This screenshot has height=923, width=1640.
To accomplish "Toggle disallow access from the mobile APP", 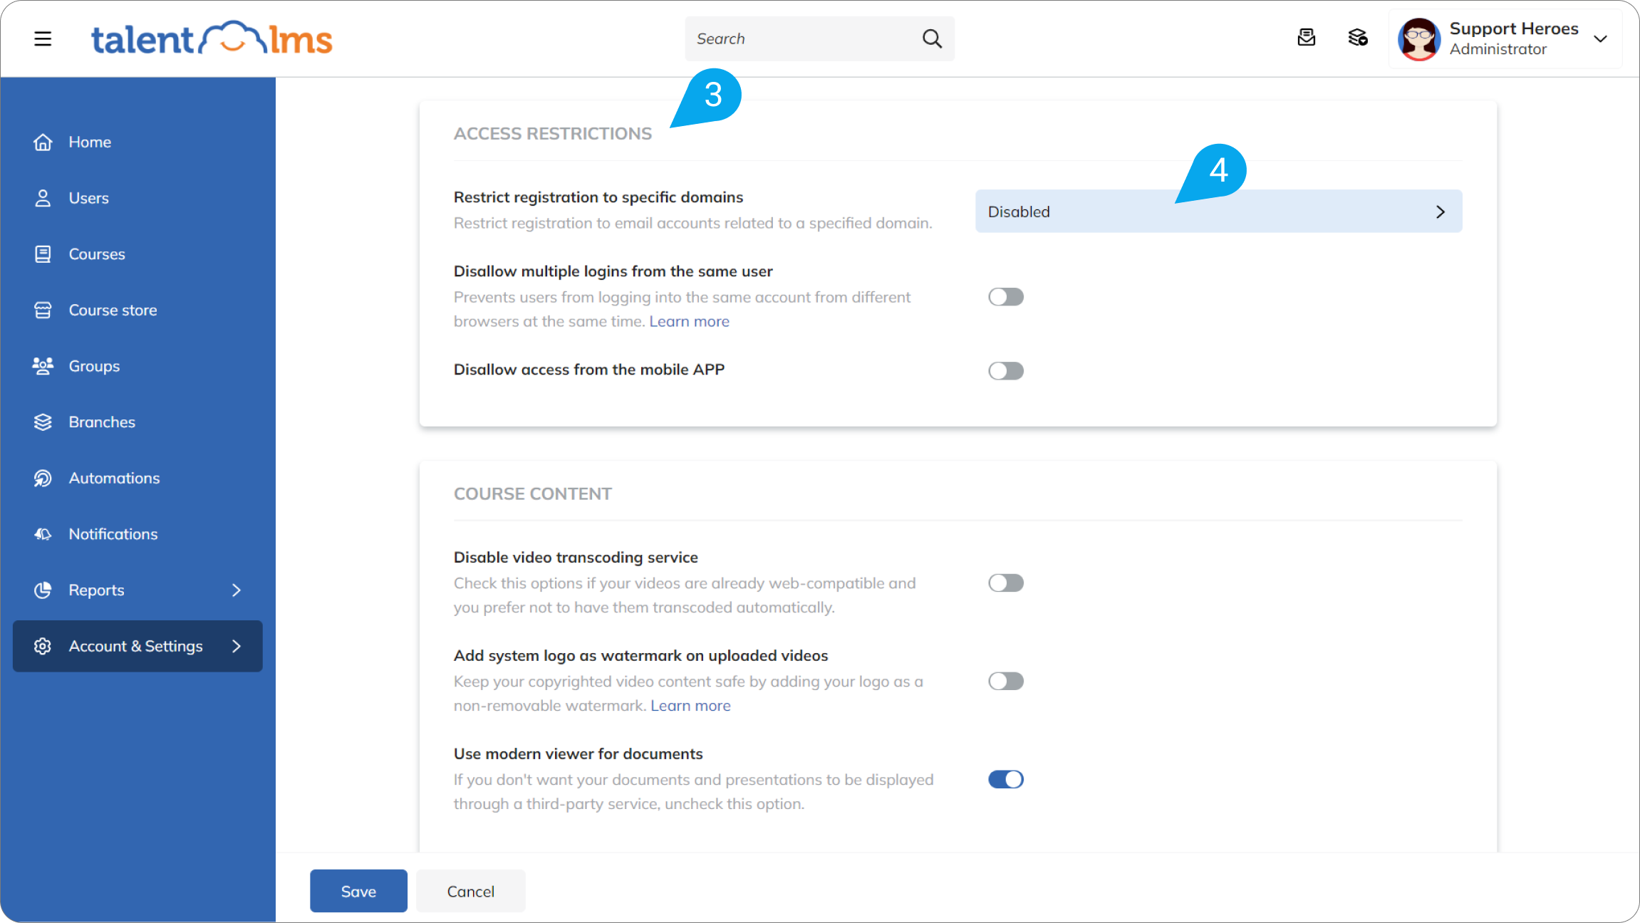I will pos(1006,370).
